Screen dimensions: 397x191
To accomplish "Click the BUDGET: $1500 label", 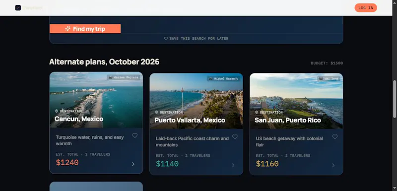I will [x=327, y=63].
